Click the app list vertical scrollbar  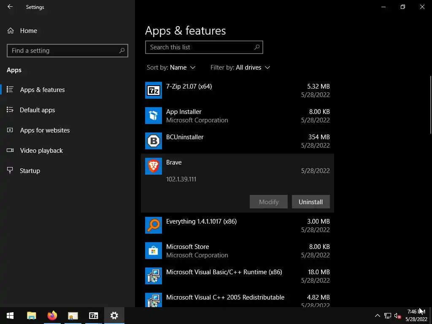430,105
